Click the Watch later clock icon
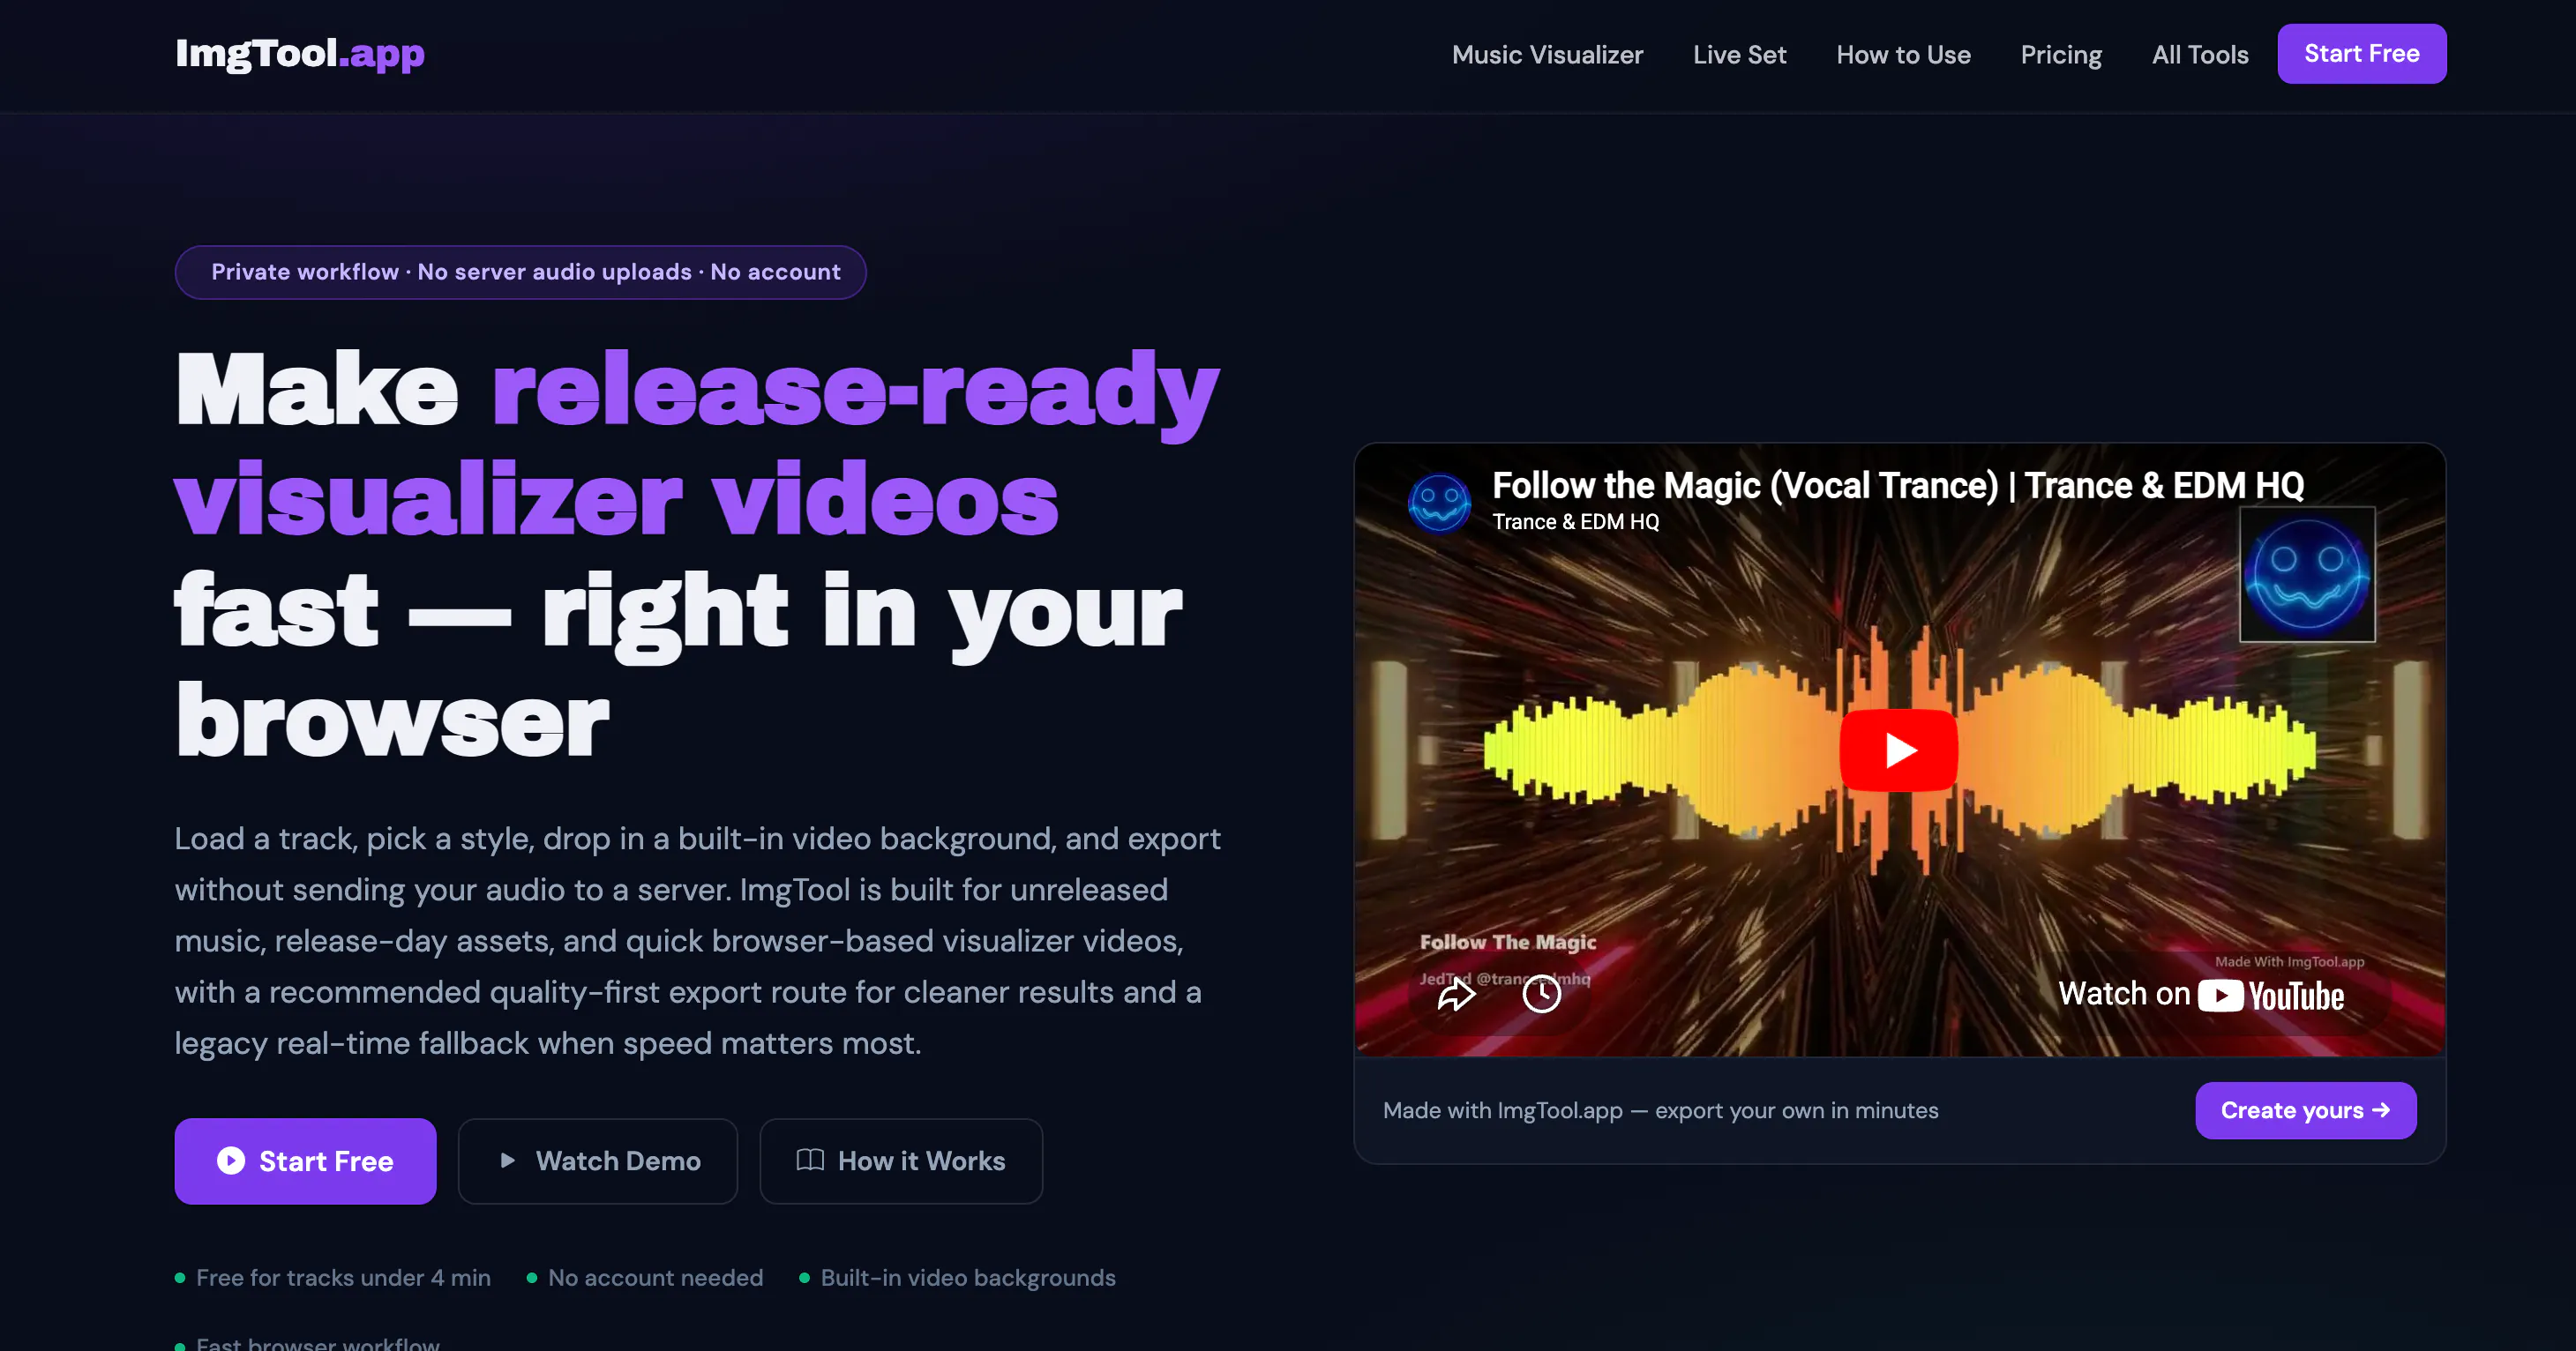 [1542, 993]
